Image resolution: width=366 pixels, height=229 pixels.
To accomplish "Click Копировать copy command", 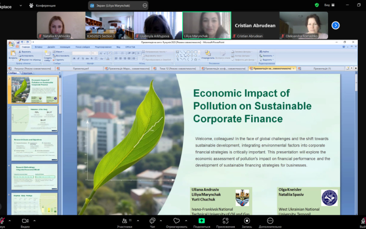I will click(26, 55).
